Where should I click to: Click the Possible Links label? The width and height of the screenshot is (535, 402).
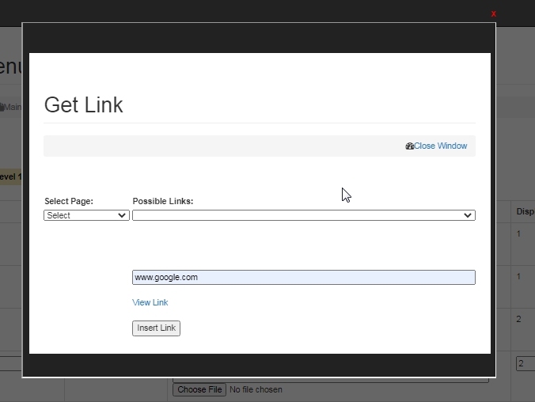[x=163, y=201]
